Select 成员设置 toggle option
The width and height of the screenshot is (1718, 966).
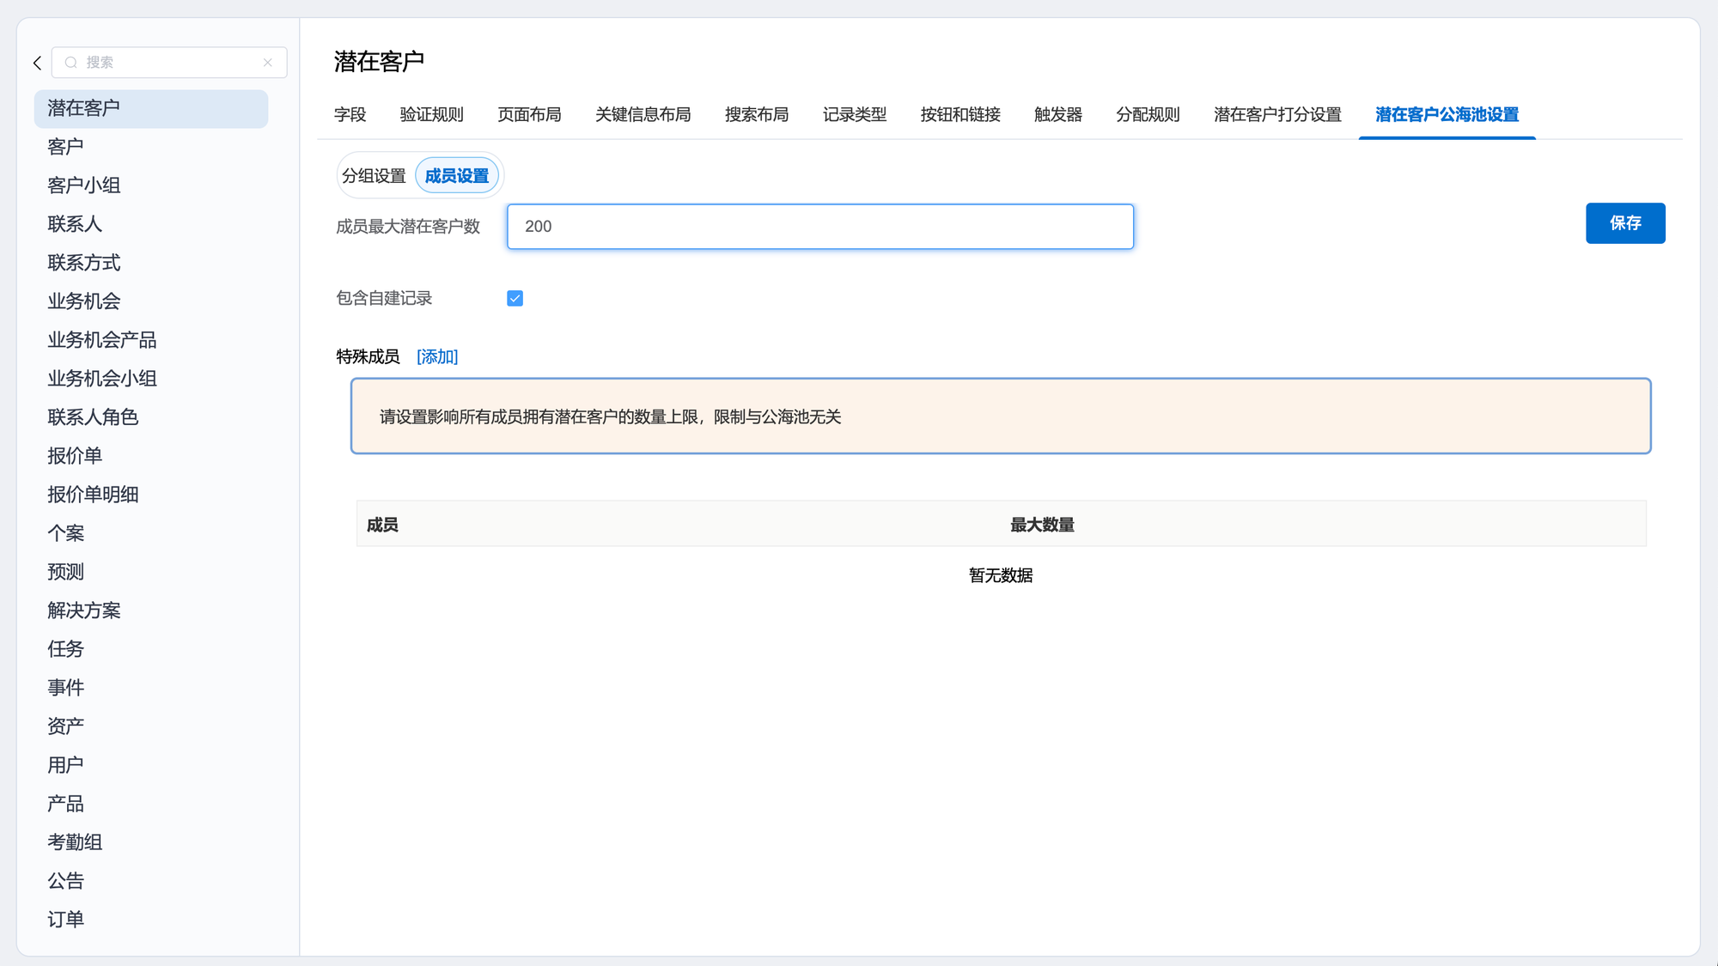pos(456,176)
